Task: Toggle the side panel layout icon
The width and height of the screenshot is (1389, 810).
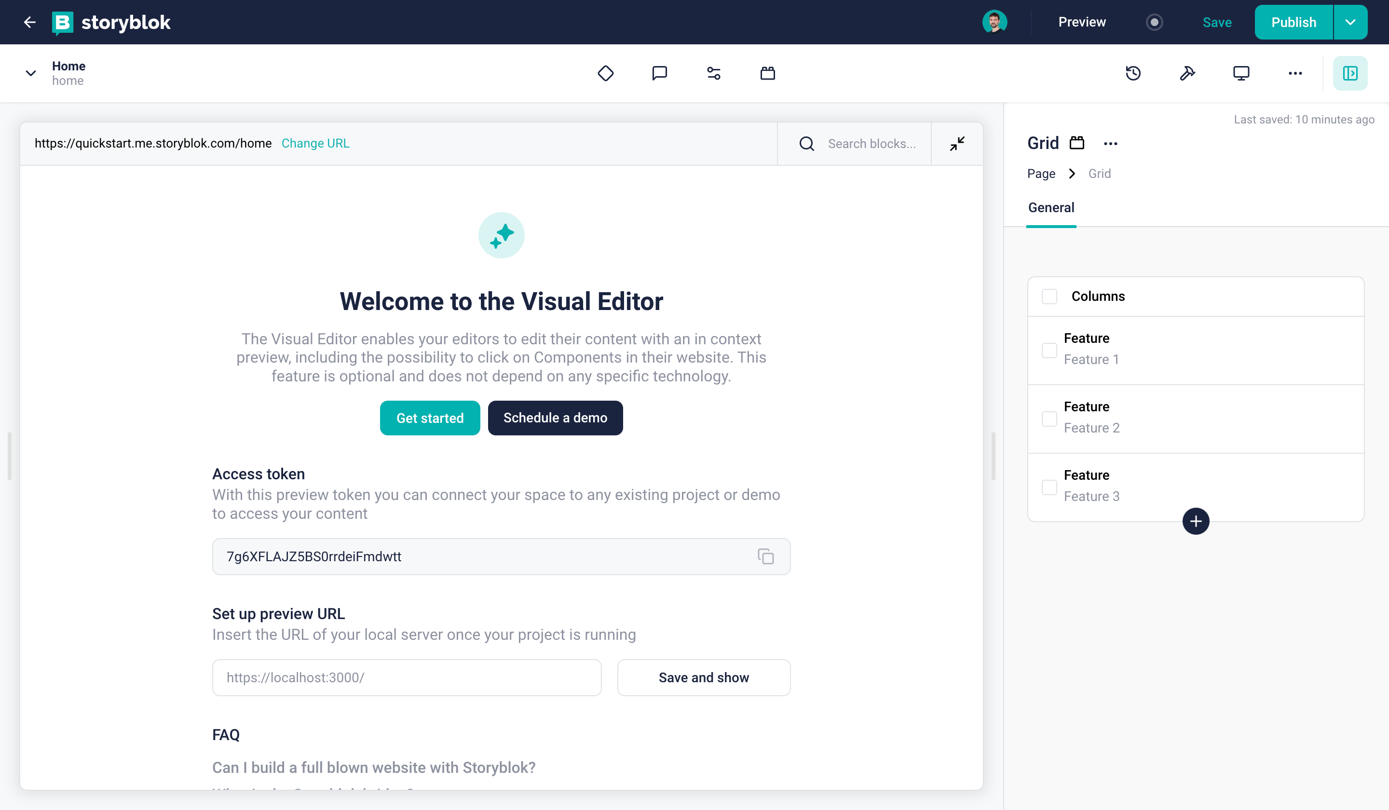Action: (1350, 73)
